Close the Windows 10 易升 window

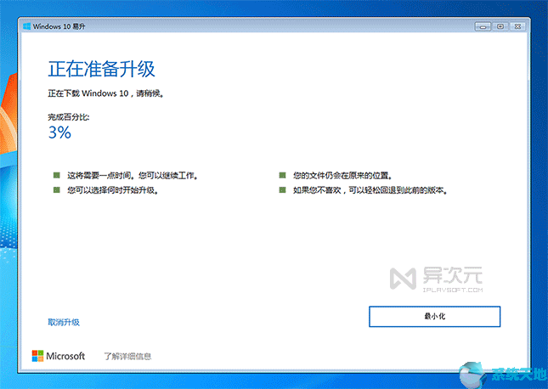[x=517, y=26]
